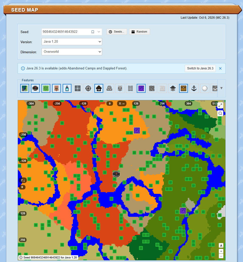Select the ruined portal marker near X 128
The height and width of the screenshot is (262, 243).
(137, 130)
